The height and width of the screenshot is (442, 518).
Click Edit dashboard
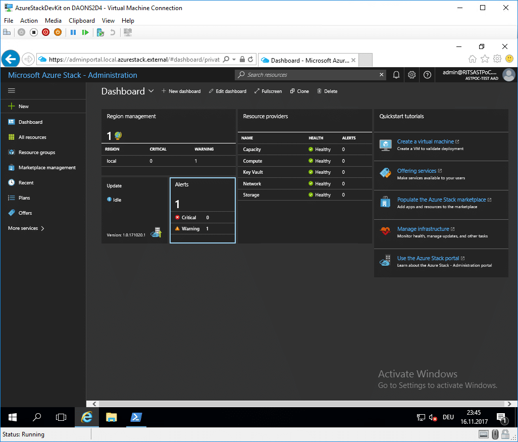pyautogui.click(x=228, y=91)
